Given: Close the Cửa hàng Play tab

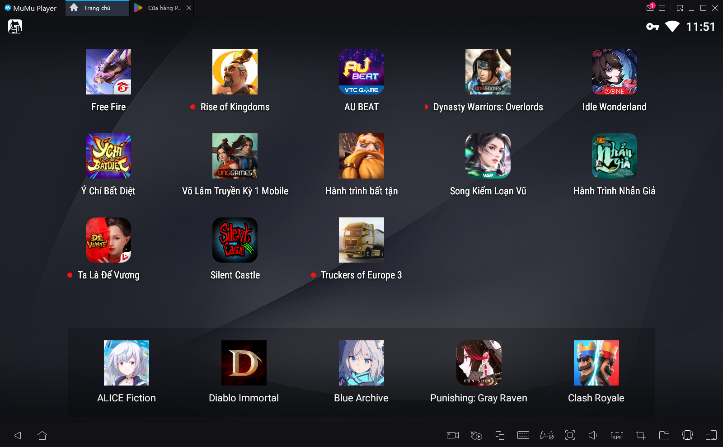Looking at the screenshot, I should [189, 8].
